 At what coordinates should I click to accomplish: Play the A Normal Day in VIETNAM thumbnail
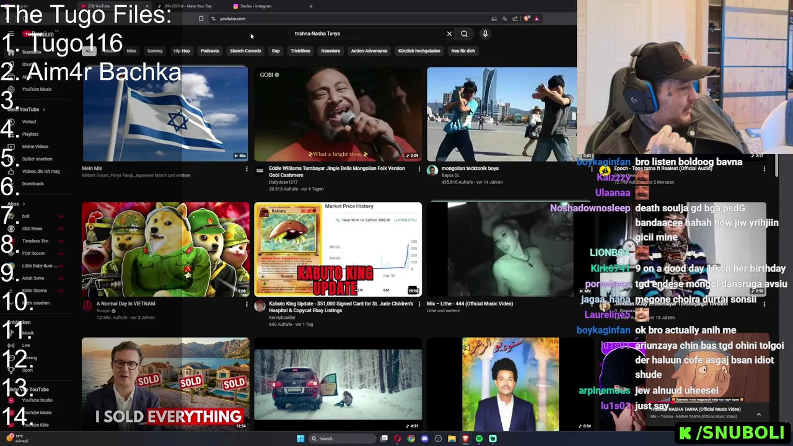tap(165, 250)
